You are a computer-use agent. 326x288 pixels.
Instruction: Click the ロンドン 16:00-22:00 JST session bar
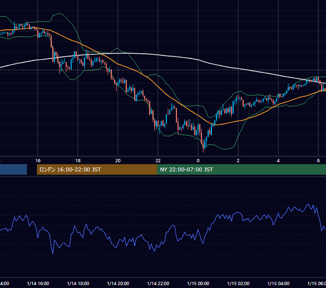[97, 169]
